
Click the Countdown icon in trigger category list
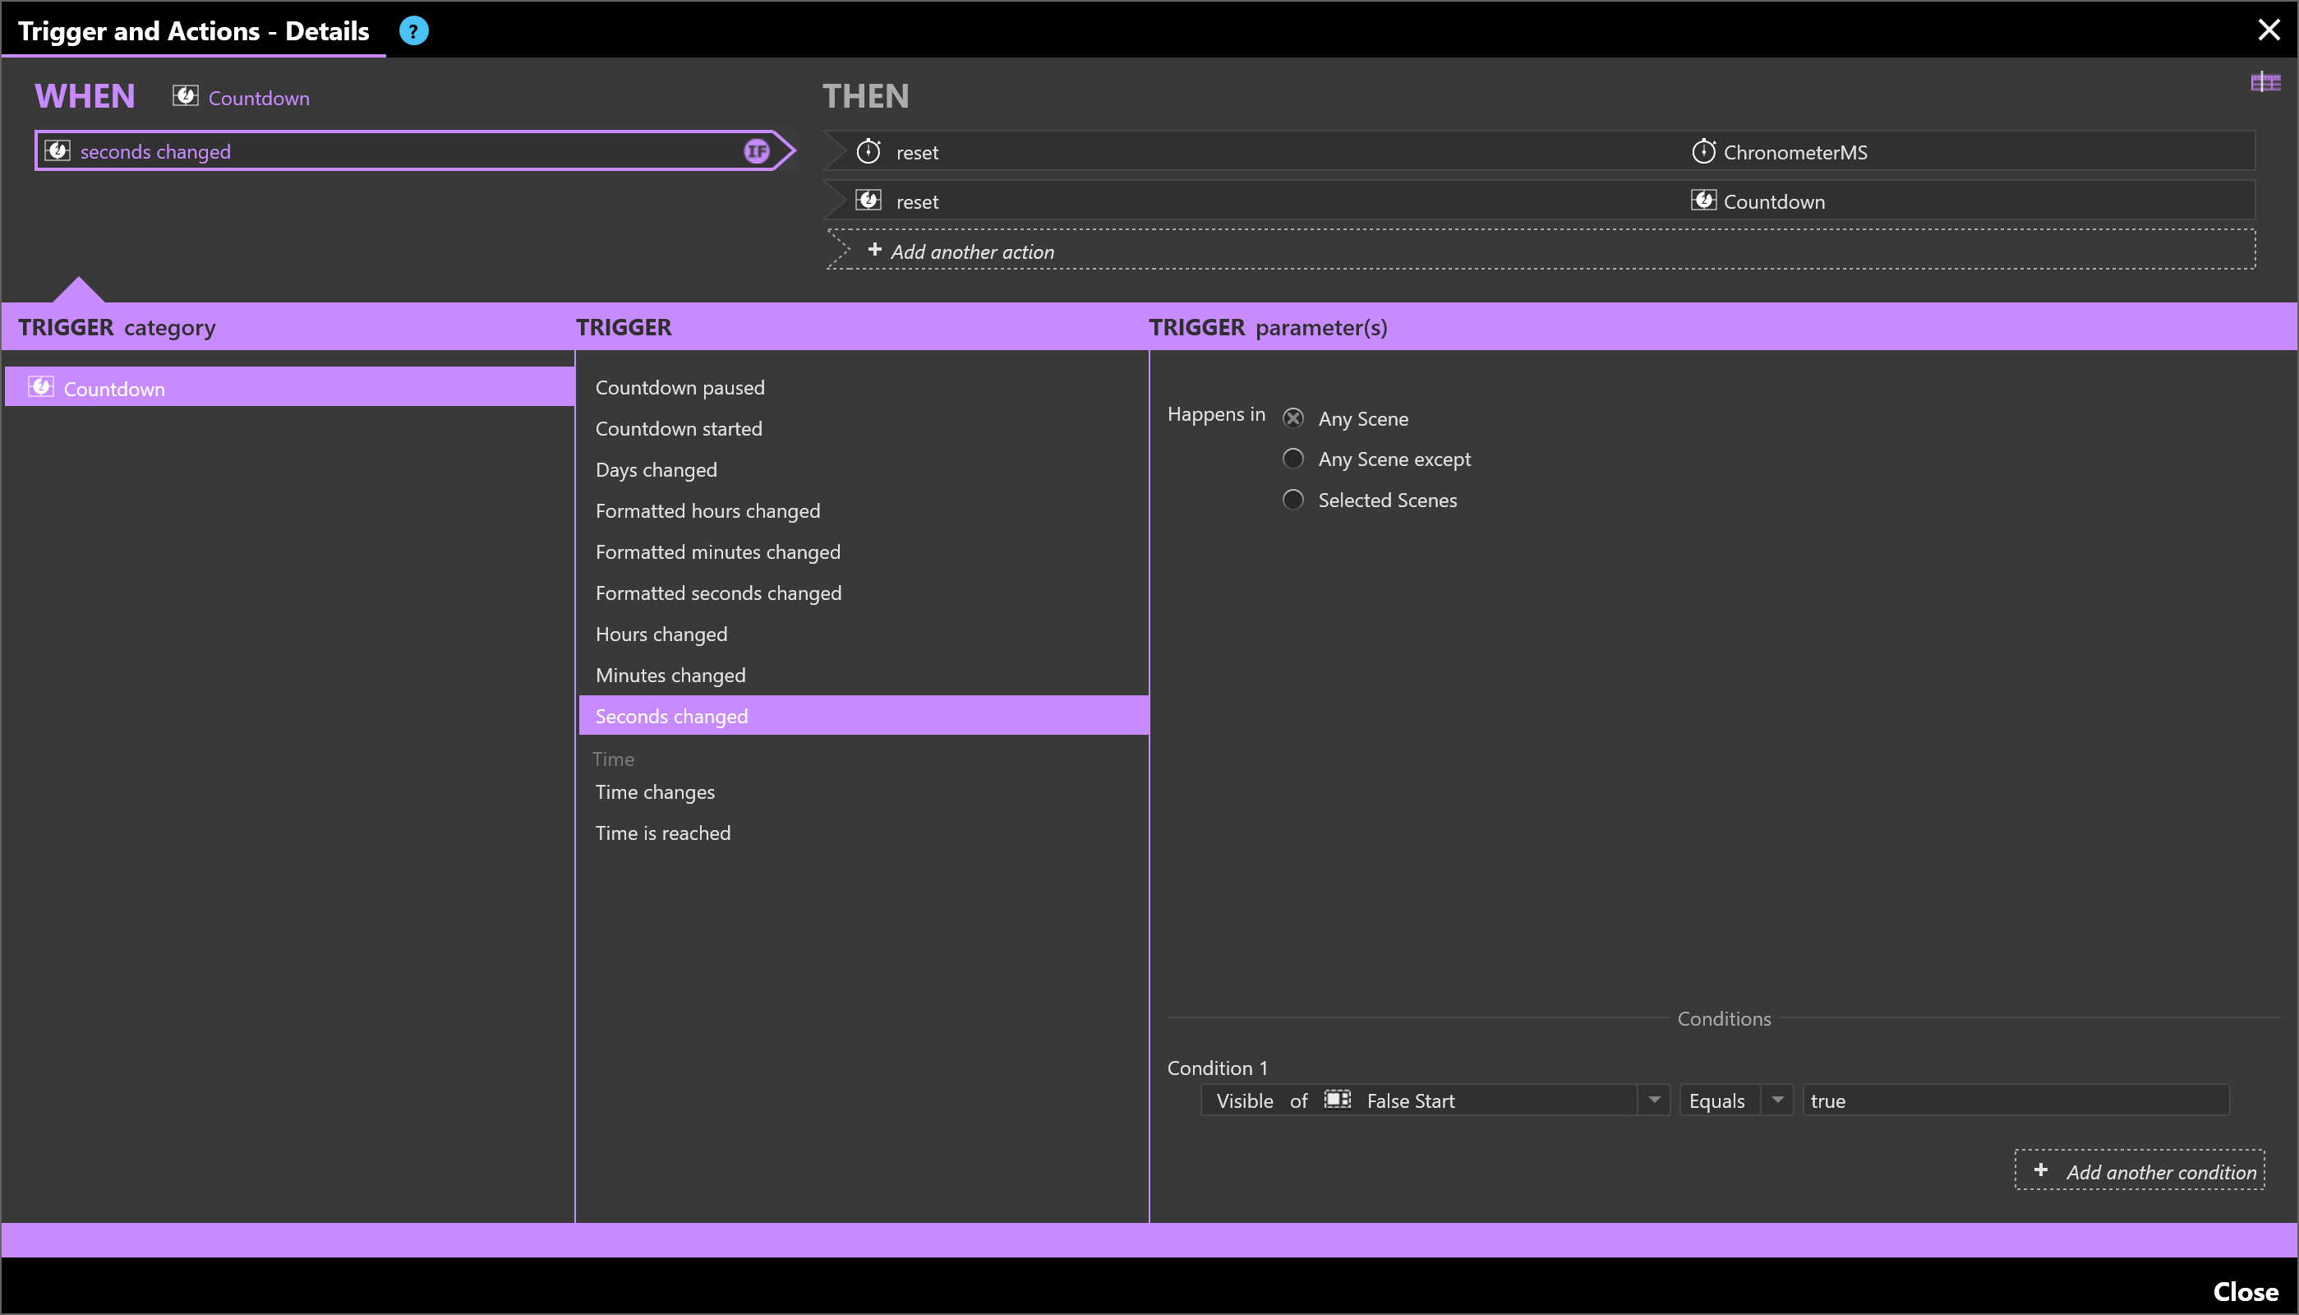point(40,386)
